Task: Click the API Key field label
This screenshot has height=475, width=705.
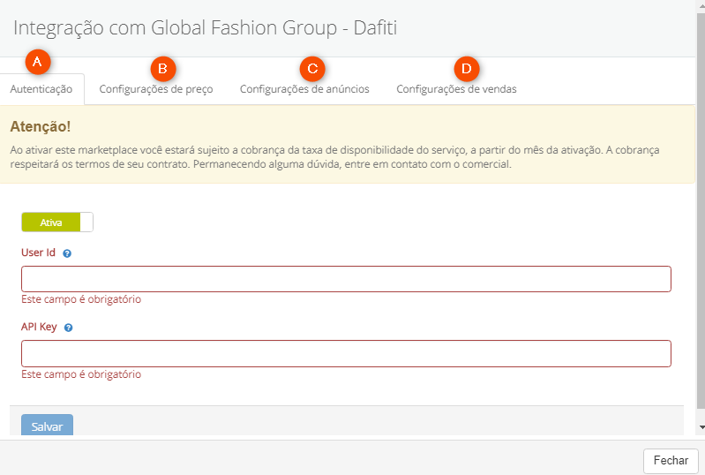Action: 39,327
